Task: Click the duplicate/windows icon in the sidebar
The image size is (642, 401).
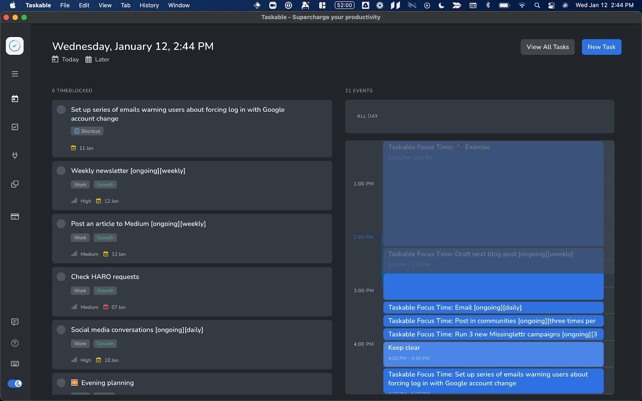Action: click(14, 184)
